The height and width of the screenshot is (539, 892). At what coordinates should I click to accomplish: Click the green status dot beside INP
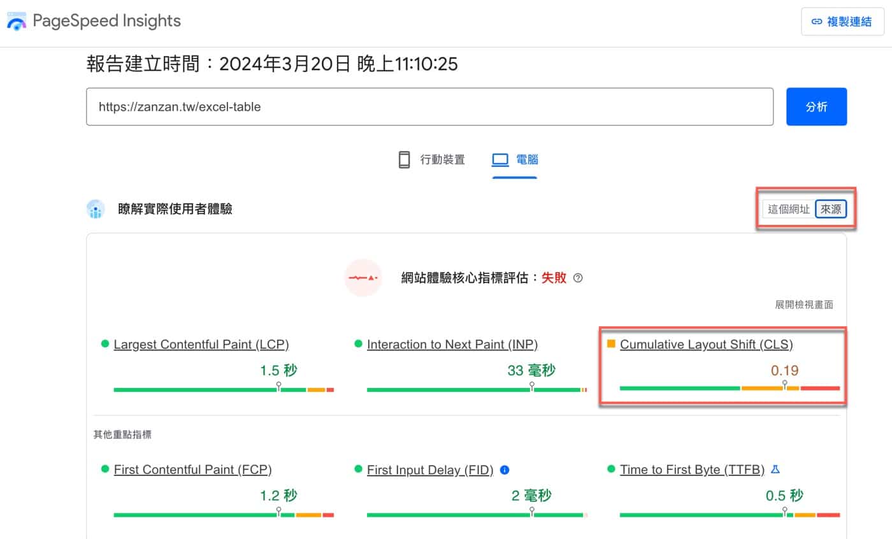pyautogui.click(x=358, y=344)
